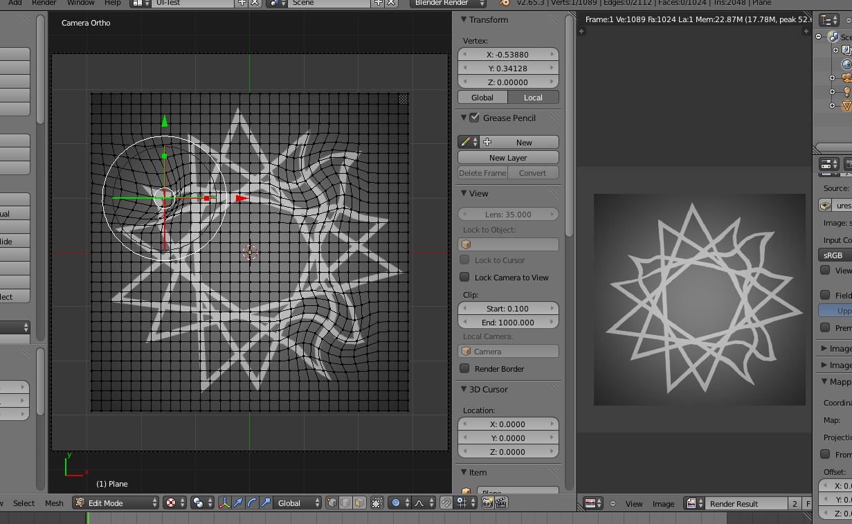The height and width of the screenshot is (524, 852).
Task: Select the Local vertex coordinate toggle
Action: pyautogui.click(x=533, y=98)
